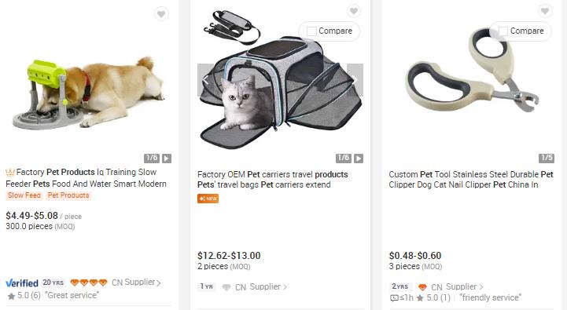This screenshot has height=310, width=567.
Task: Favorite the slow feeder product with heart icon
Action: 161,14
